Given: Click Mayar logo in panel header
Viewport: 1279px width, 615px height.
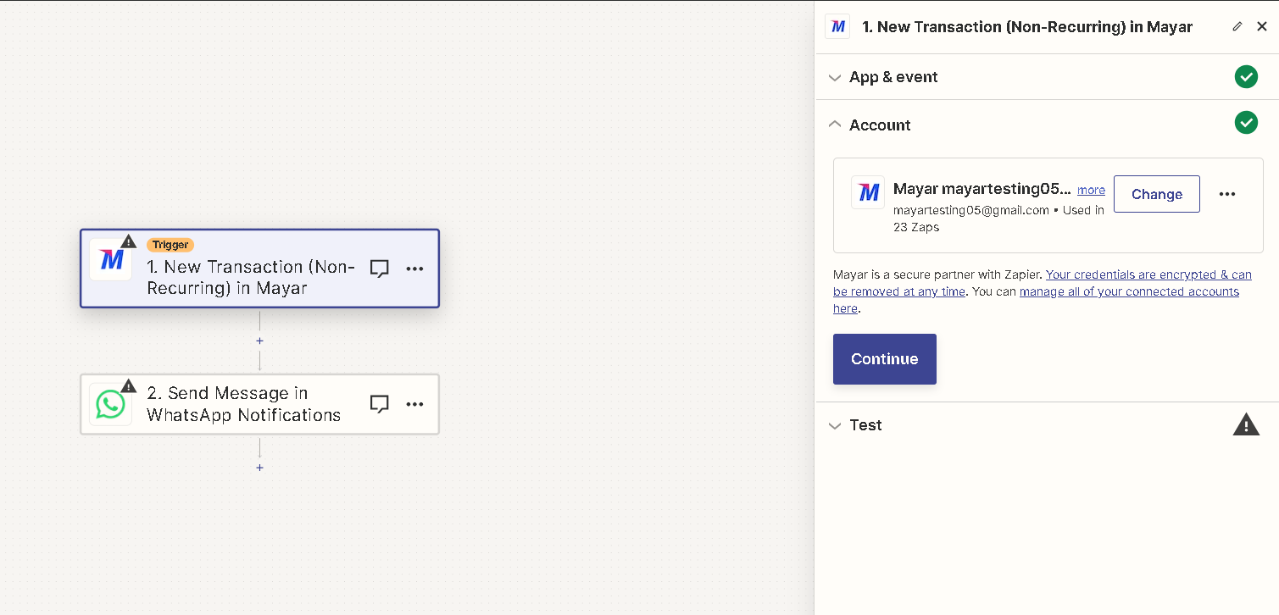Looking at the screenshot, I should [837, 27].
